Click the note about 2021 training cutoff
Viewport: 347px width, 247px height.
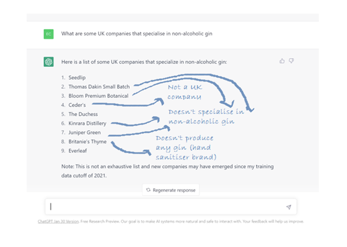[x=167, y=171]
